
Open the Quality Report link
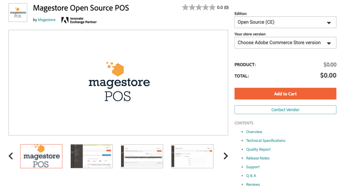pos(258,149)
